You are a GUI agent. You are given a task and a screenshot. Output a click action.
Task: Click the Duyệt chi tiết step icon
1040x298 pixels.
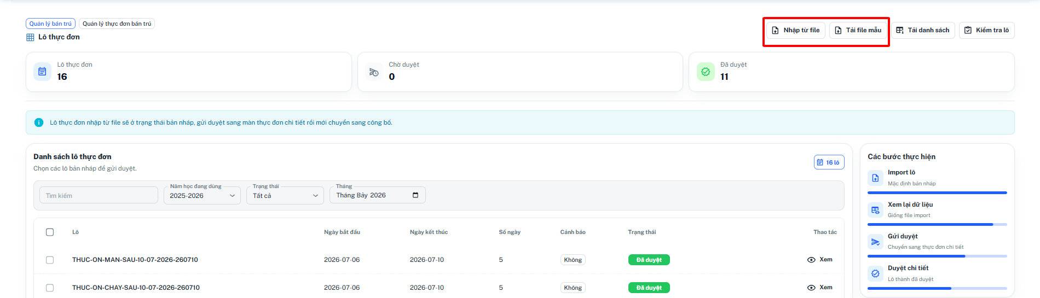[x=875, y=273]
